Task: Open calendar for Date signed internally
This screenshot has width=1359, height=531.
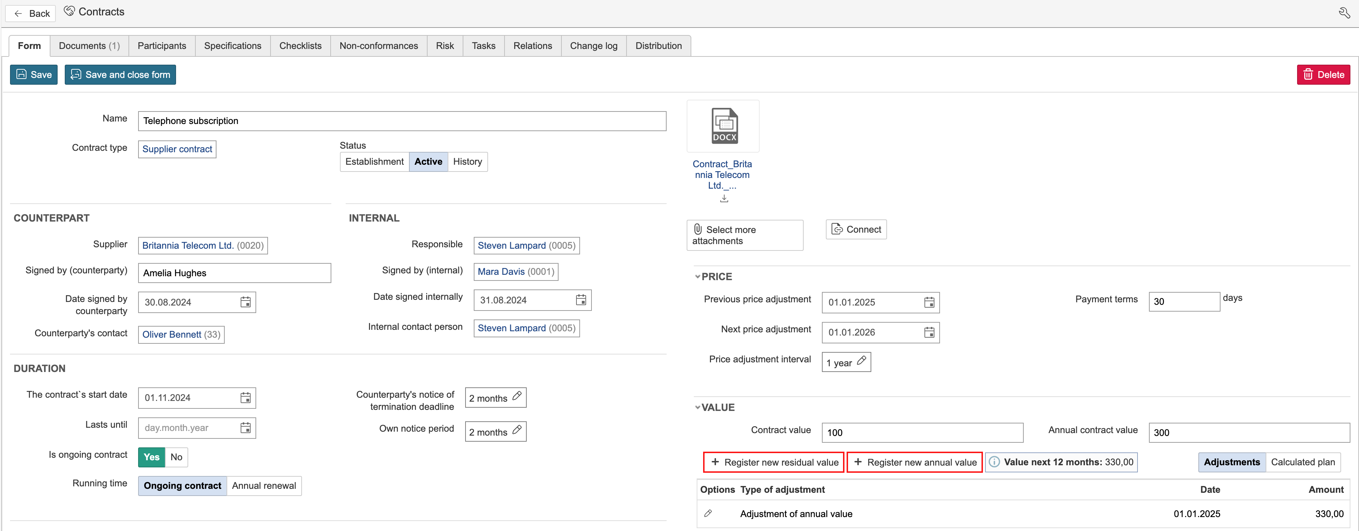Action: pos(581,300)
